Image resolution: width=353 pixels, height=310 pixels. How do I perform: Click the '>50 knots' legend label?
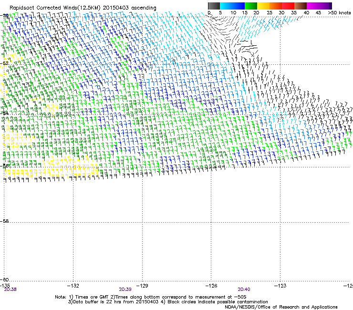coord(339,12)
